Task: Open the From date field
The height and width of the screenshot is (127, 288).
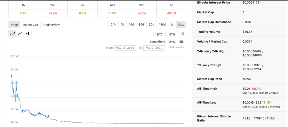Action: pos(125,48)
